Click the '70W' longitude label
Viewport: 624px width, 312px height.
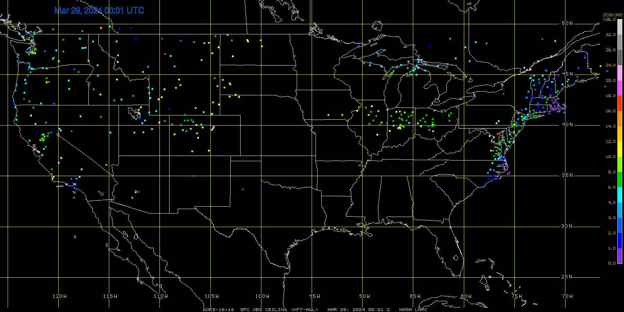567,296
